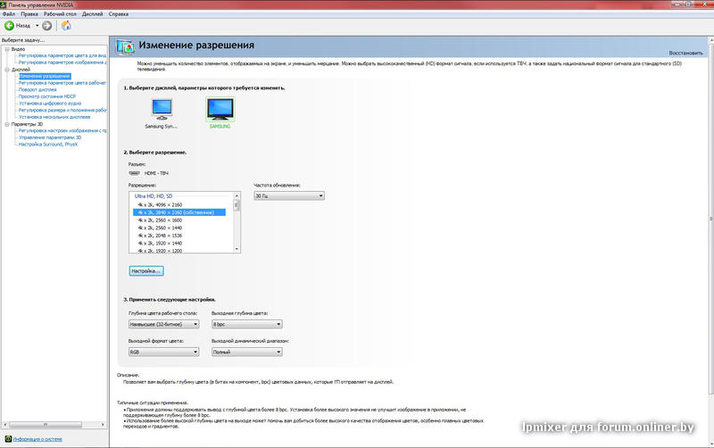
Task: Open Настройка Surround, PhysX task
Action: (x=48, y=145)
